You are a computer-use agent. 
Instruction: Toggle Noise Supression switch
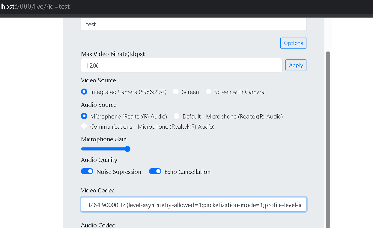click(87, 171)
